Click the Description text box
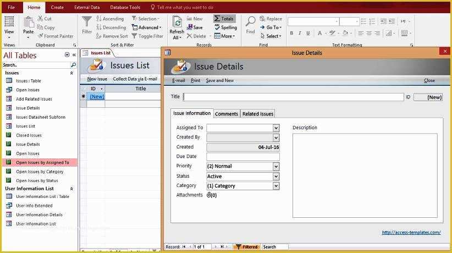This screenshot has width=452, height=253. 365,175
